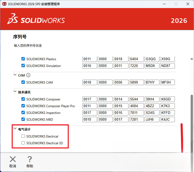The image size is (194, 172).
Task: Click CAM serial field 0056
Action: (121, 82)
